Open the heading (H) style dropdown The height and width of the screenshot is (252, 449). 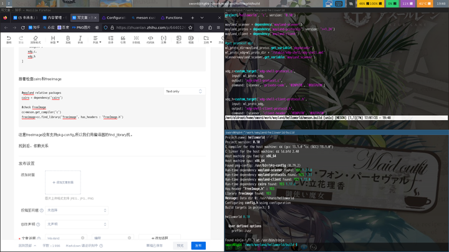(x=54, y=39)
